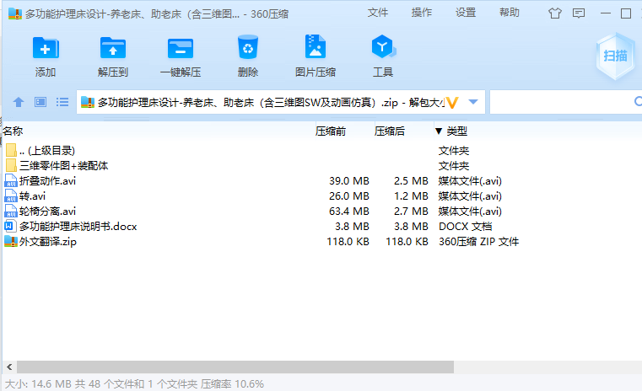The height and width of the screenshot is (391, 642).
Task: Click the 39.0 MB size value
Action: tap(349, 181)
